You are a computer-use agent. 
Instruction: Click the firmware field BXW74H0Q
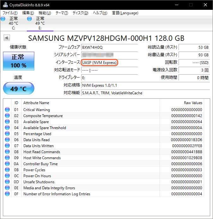click(x=109, y=47)
